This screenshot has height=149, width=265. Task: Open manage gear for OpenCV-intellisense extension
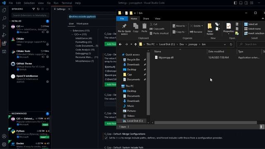[x=48, y=82]
